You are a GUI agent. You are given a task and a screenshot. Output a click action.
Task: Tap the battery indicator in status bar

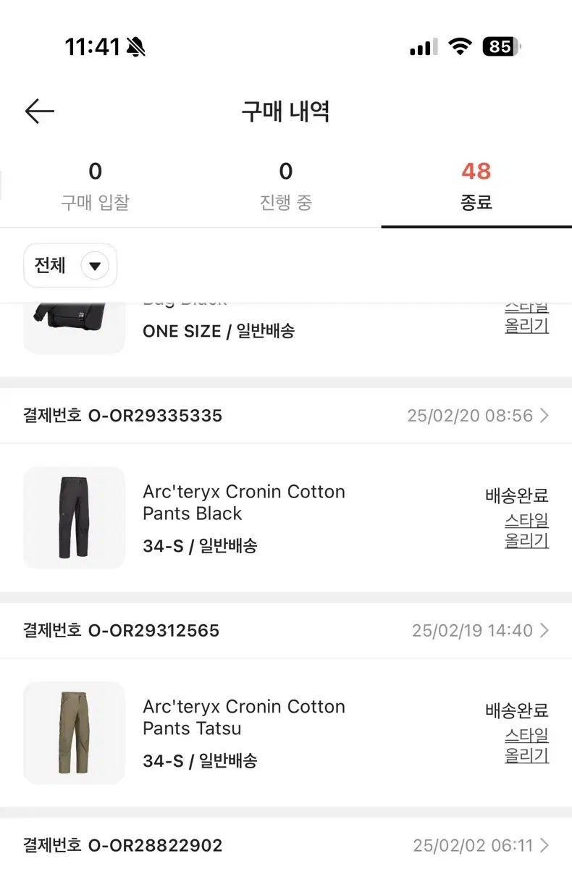[x=501, y=47]
